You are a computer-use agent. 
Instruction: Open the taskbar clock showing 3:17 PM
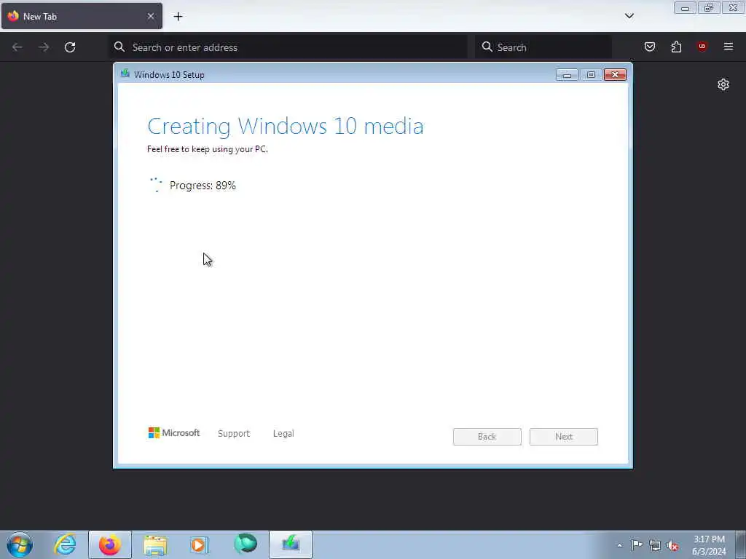click(709, 545)
